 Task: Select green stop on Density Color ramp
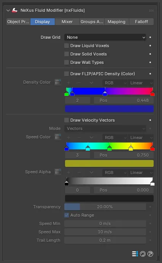pyautogui.click(x=67, y=93)
